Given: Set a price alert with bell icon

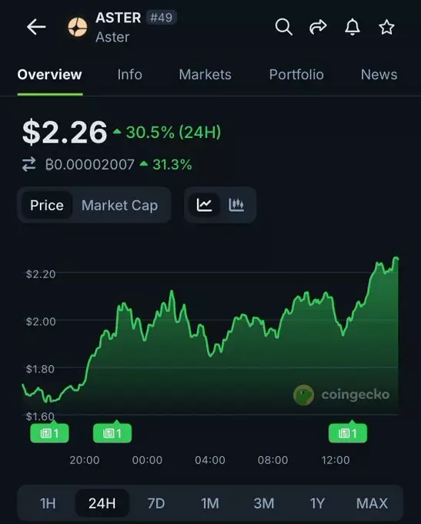Looking at the screenshot, I should click(x=353, y=27).
